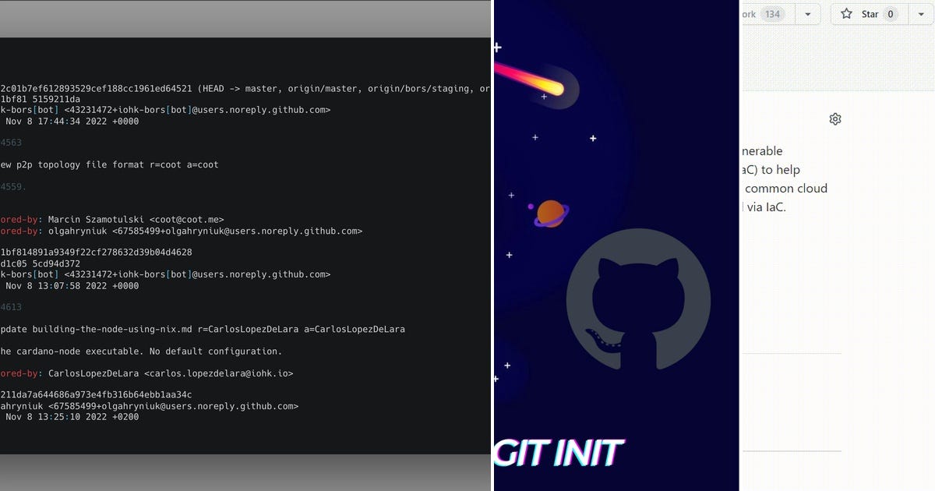Click the glitchy GIT INIT wordmark
This screenshot has height=491, width=935.
pos(561,452)
